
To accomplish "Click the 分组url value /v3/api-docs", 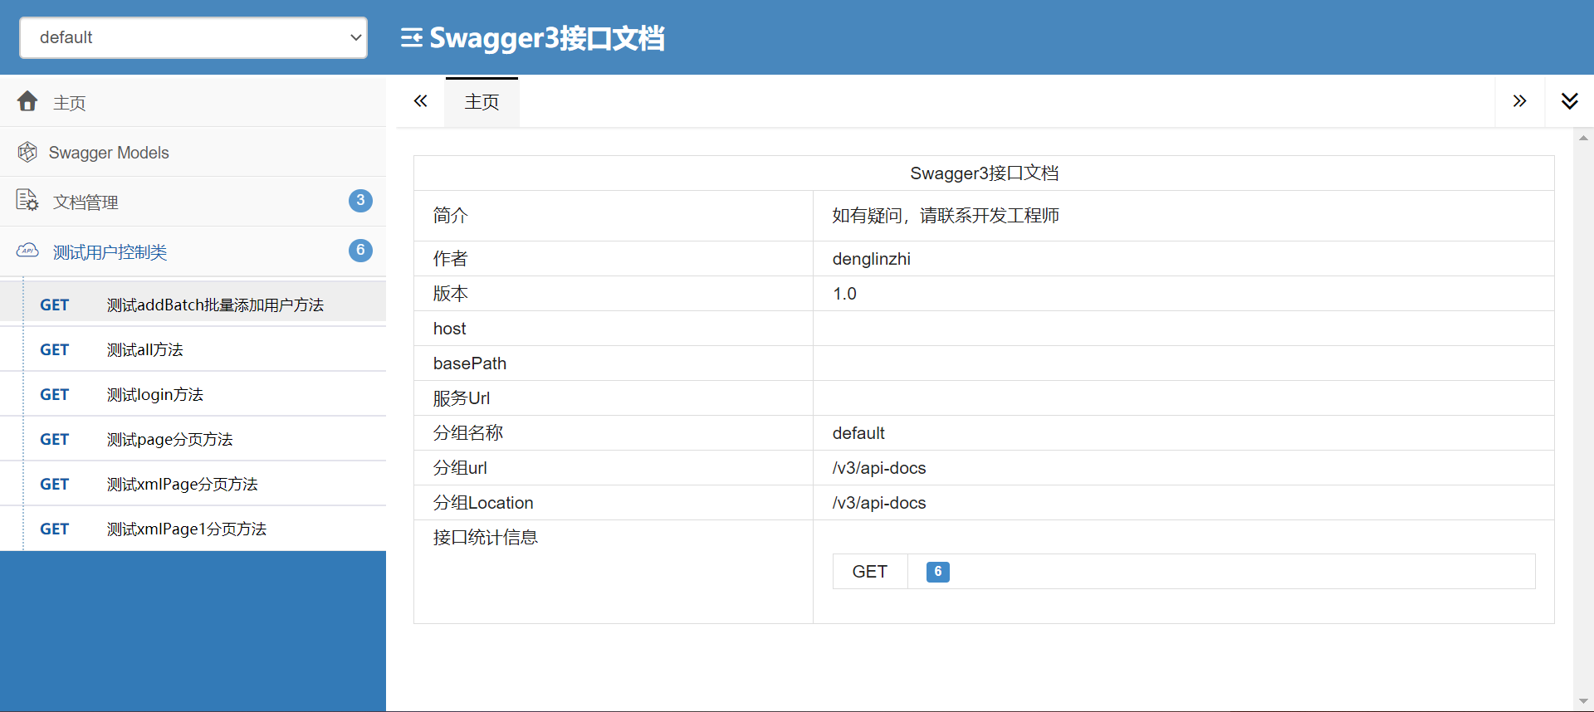I will click(x=879, y=468).
